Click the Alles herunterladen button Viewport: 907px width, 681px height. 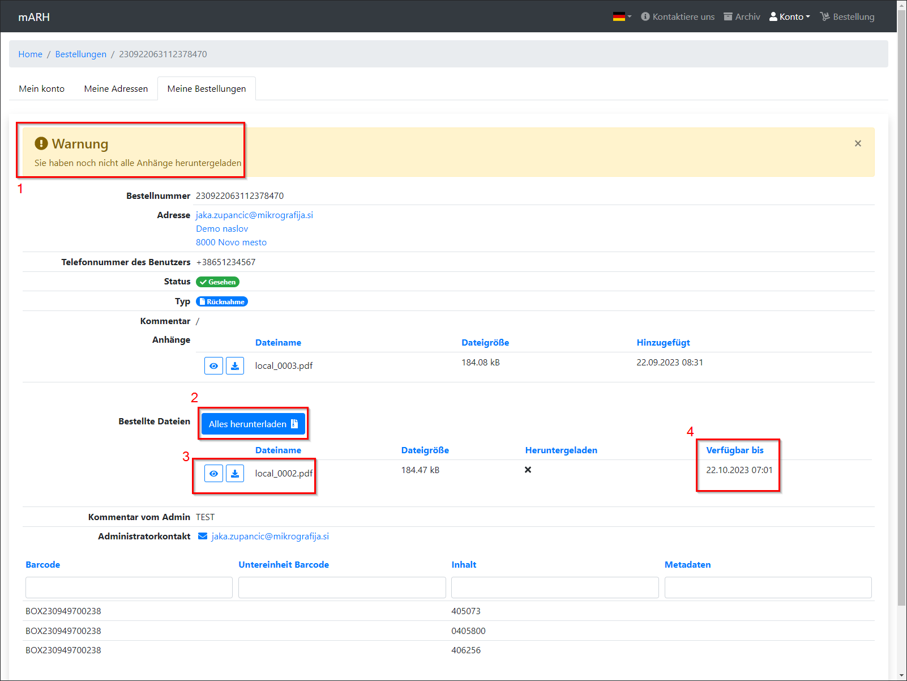pos(253,424)
